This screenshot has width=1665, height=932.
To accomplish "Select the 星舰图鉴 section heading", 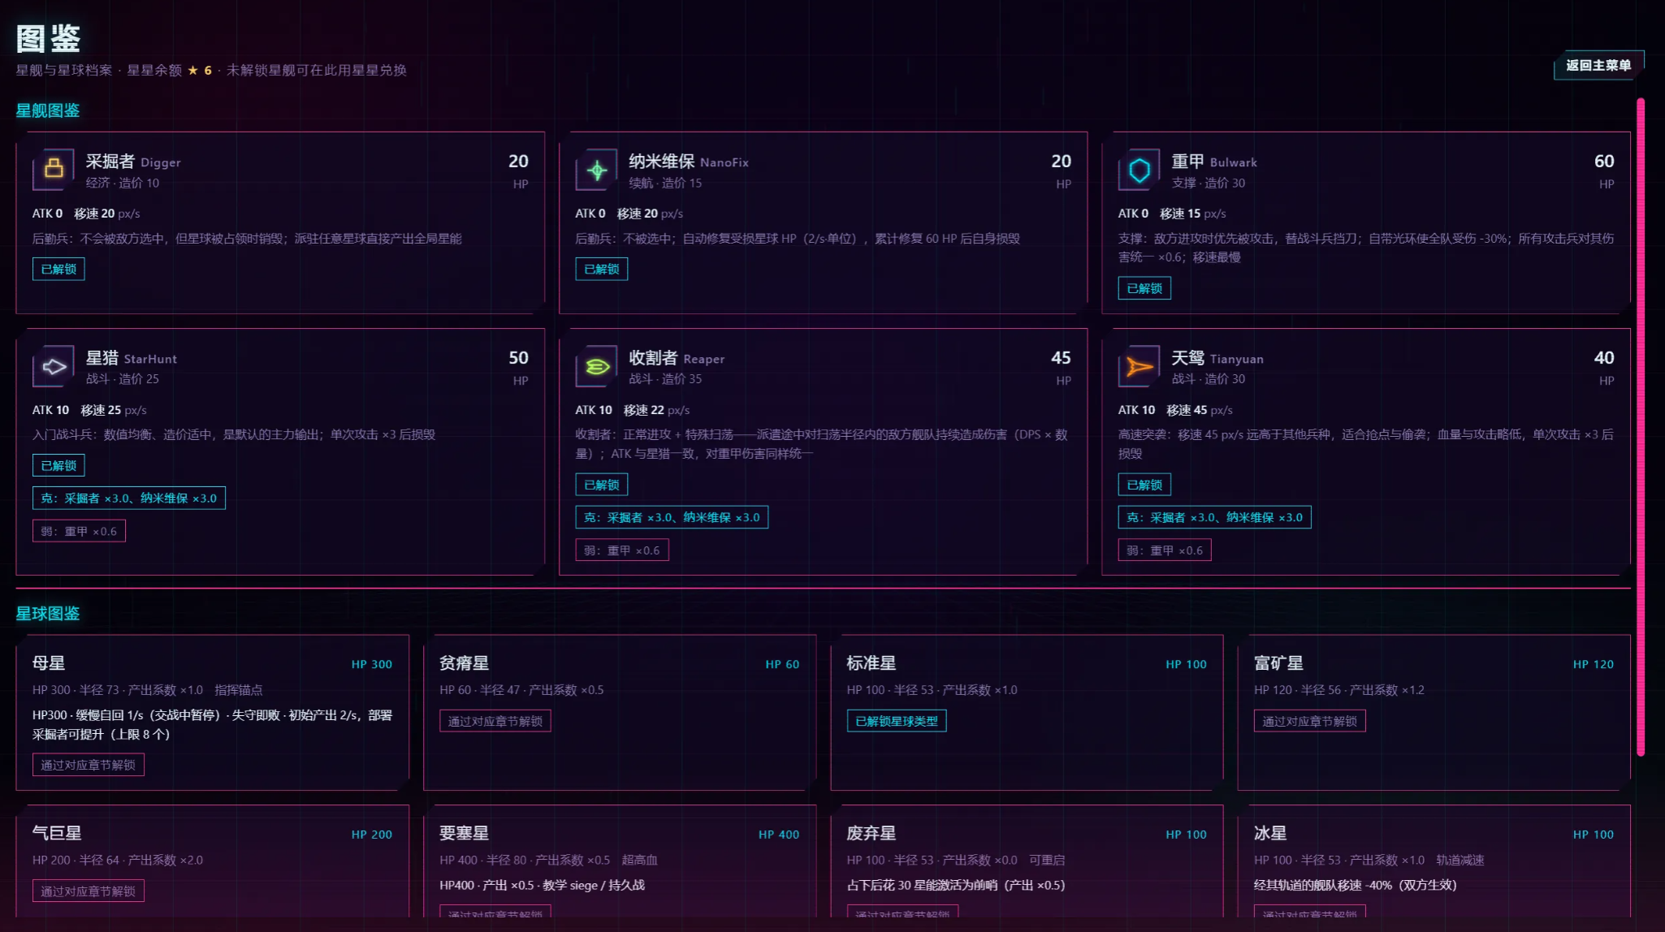I will [48, 110].
